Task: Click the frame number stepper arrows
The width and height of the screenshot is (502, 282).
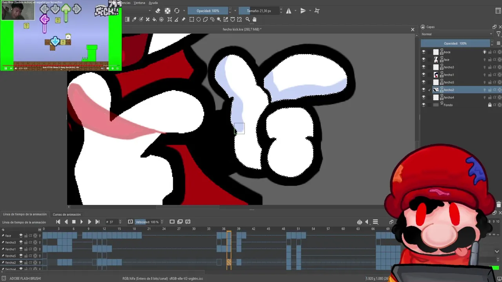Action: [120, 222]
